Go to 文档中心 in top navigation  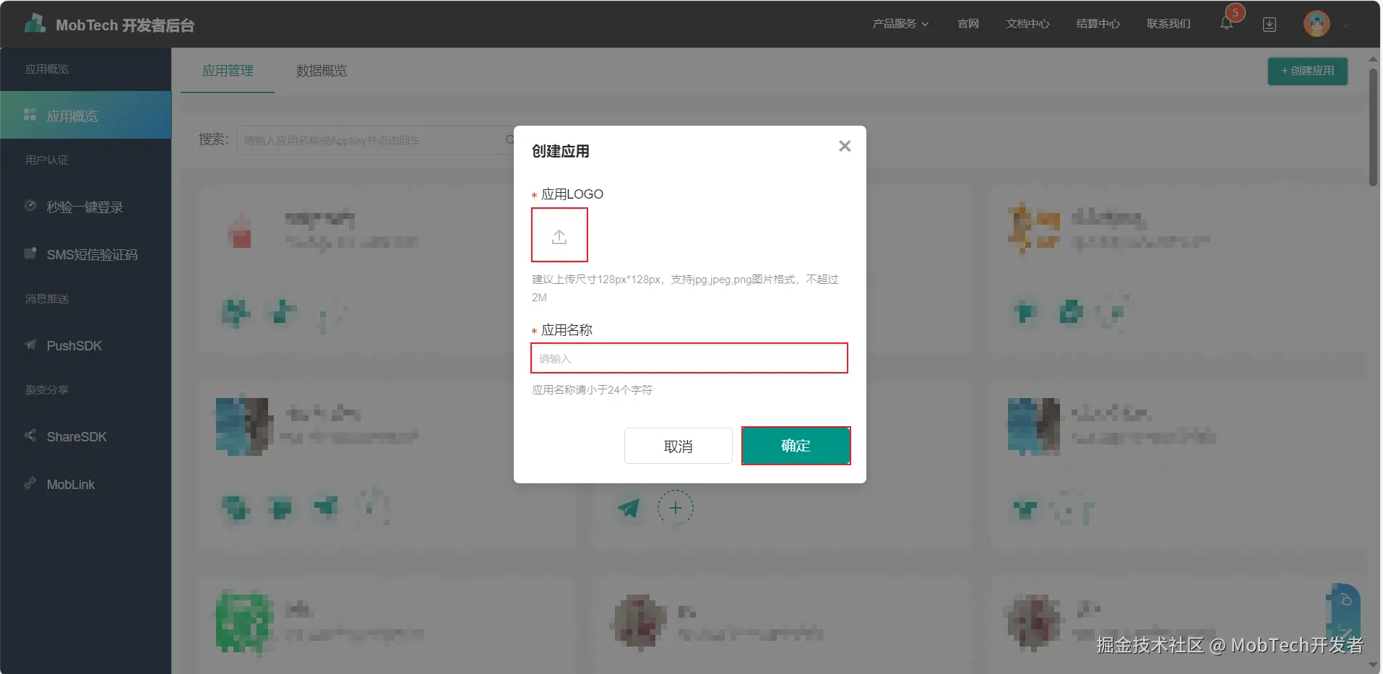point(1027,24)
